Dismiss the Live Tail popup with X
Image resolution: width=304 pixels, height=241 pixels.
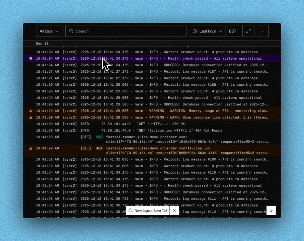click(174, 210)
